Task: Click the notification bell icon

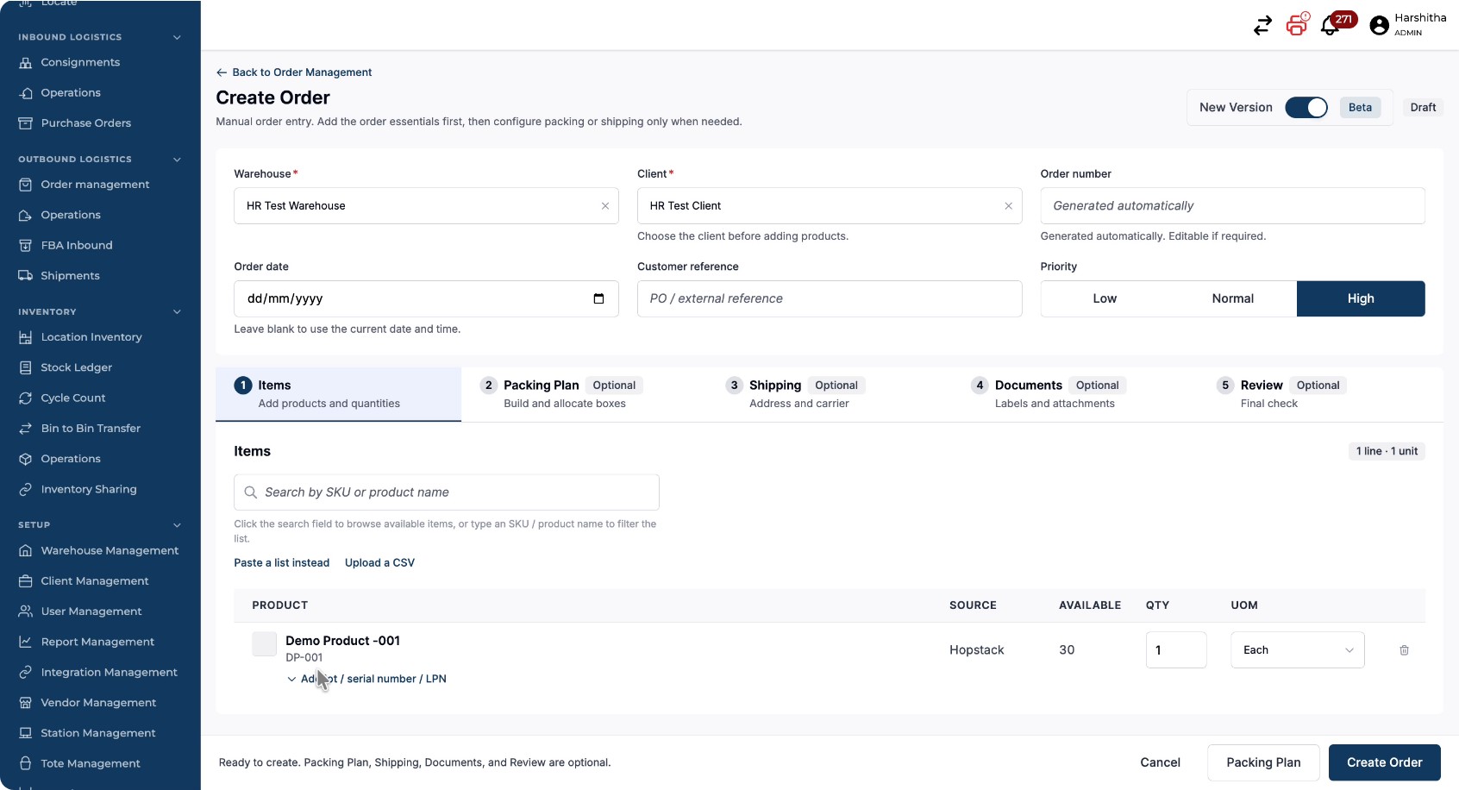Action: click(1330, 26)
